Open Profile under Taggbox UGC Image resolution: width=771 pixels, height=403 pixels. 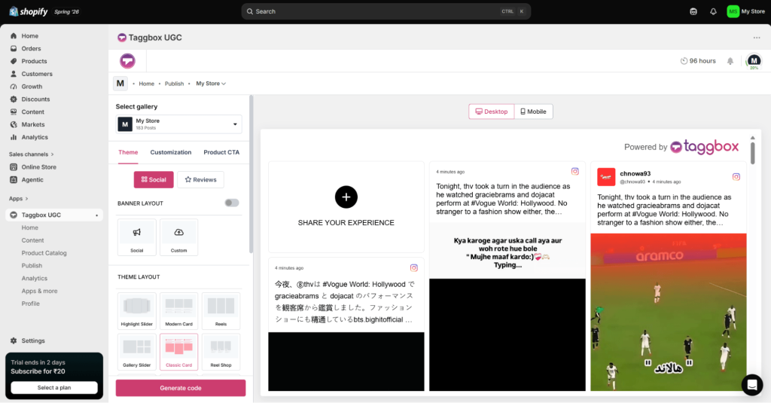coord(30,304)
